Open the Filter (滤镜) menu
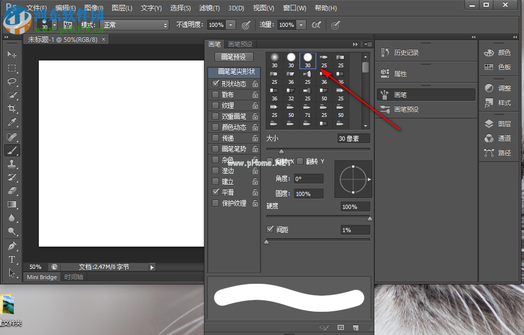Viewport: 524px width, 335px height. (x=209, y=8)
